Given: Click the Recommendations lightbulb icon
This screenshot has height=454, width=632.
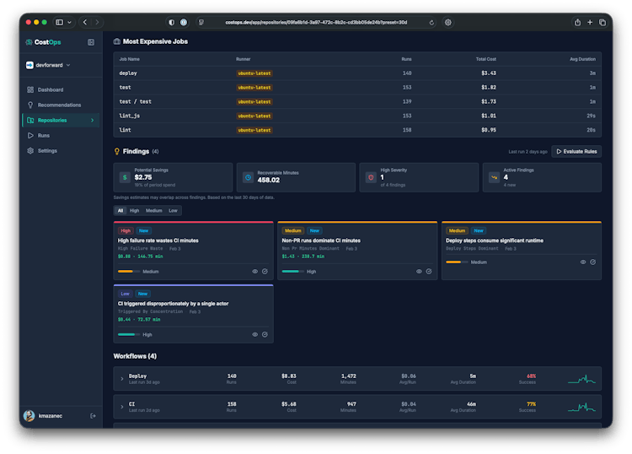Looking at the screenshot, I should [30, 105].
